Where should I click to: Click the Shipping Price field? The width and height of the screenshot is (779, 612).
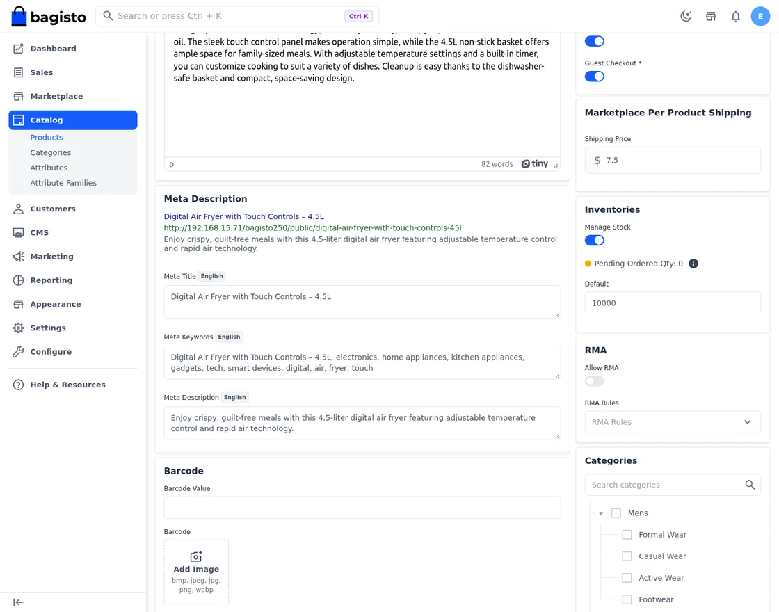coord(672,161)
